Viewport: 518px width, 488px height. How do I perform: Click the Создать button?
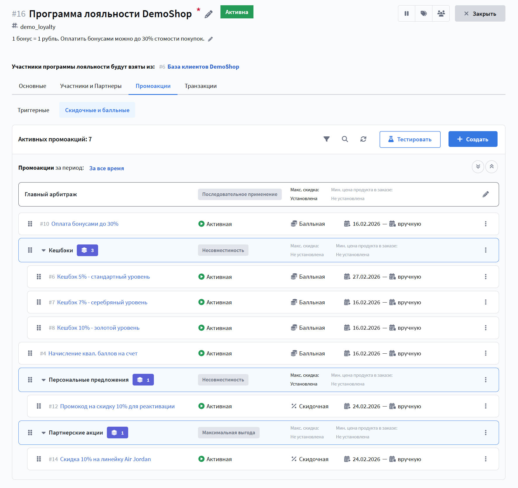click(473, 139)
